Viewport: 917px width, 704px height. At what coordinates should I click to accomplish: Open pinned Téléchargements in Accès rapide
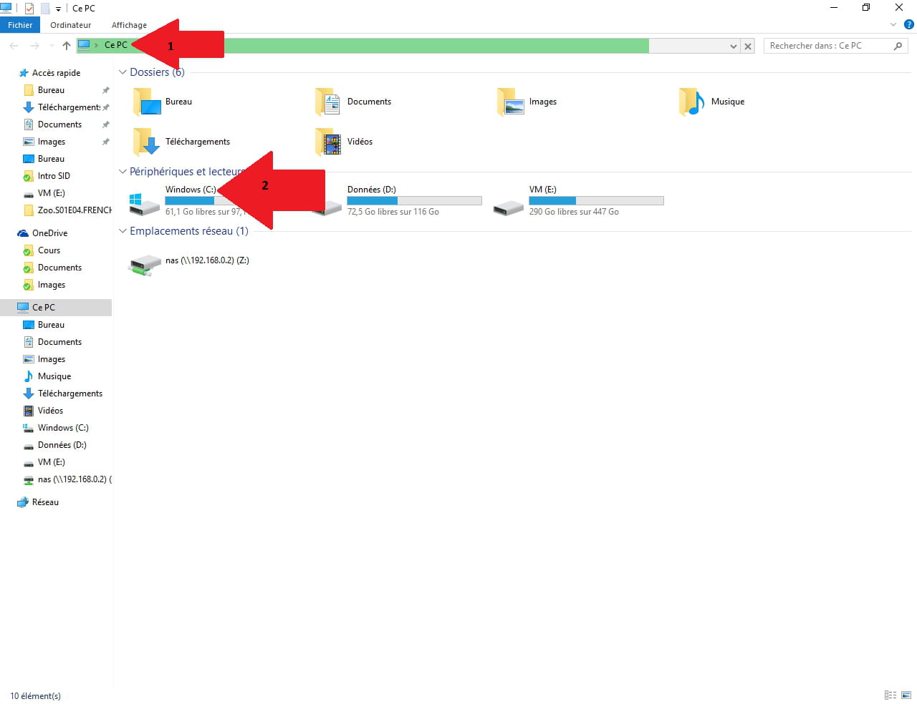pyautogui.click(x=69, y=107)
